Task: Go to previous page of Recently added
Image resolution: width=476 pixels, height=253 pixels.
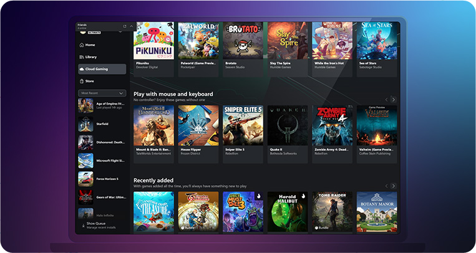Action: [386, 186]
